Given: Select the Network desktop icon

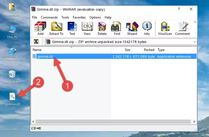Looking at the screenshot, I should point(12,54).
